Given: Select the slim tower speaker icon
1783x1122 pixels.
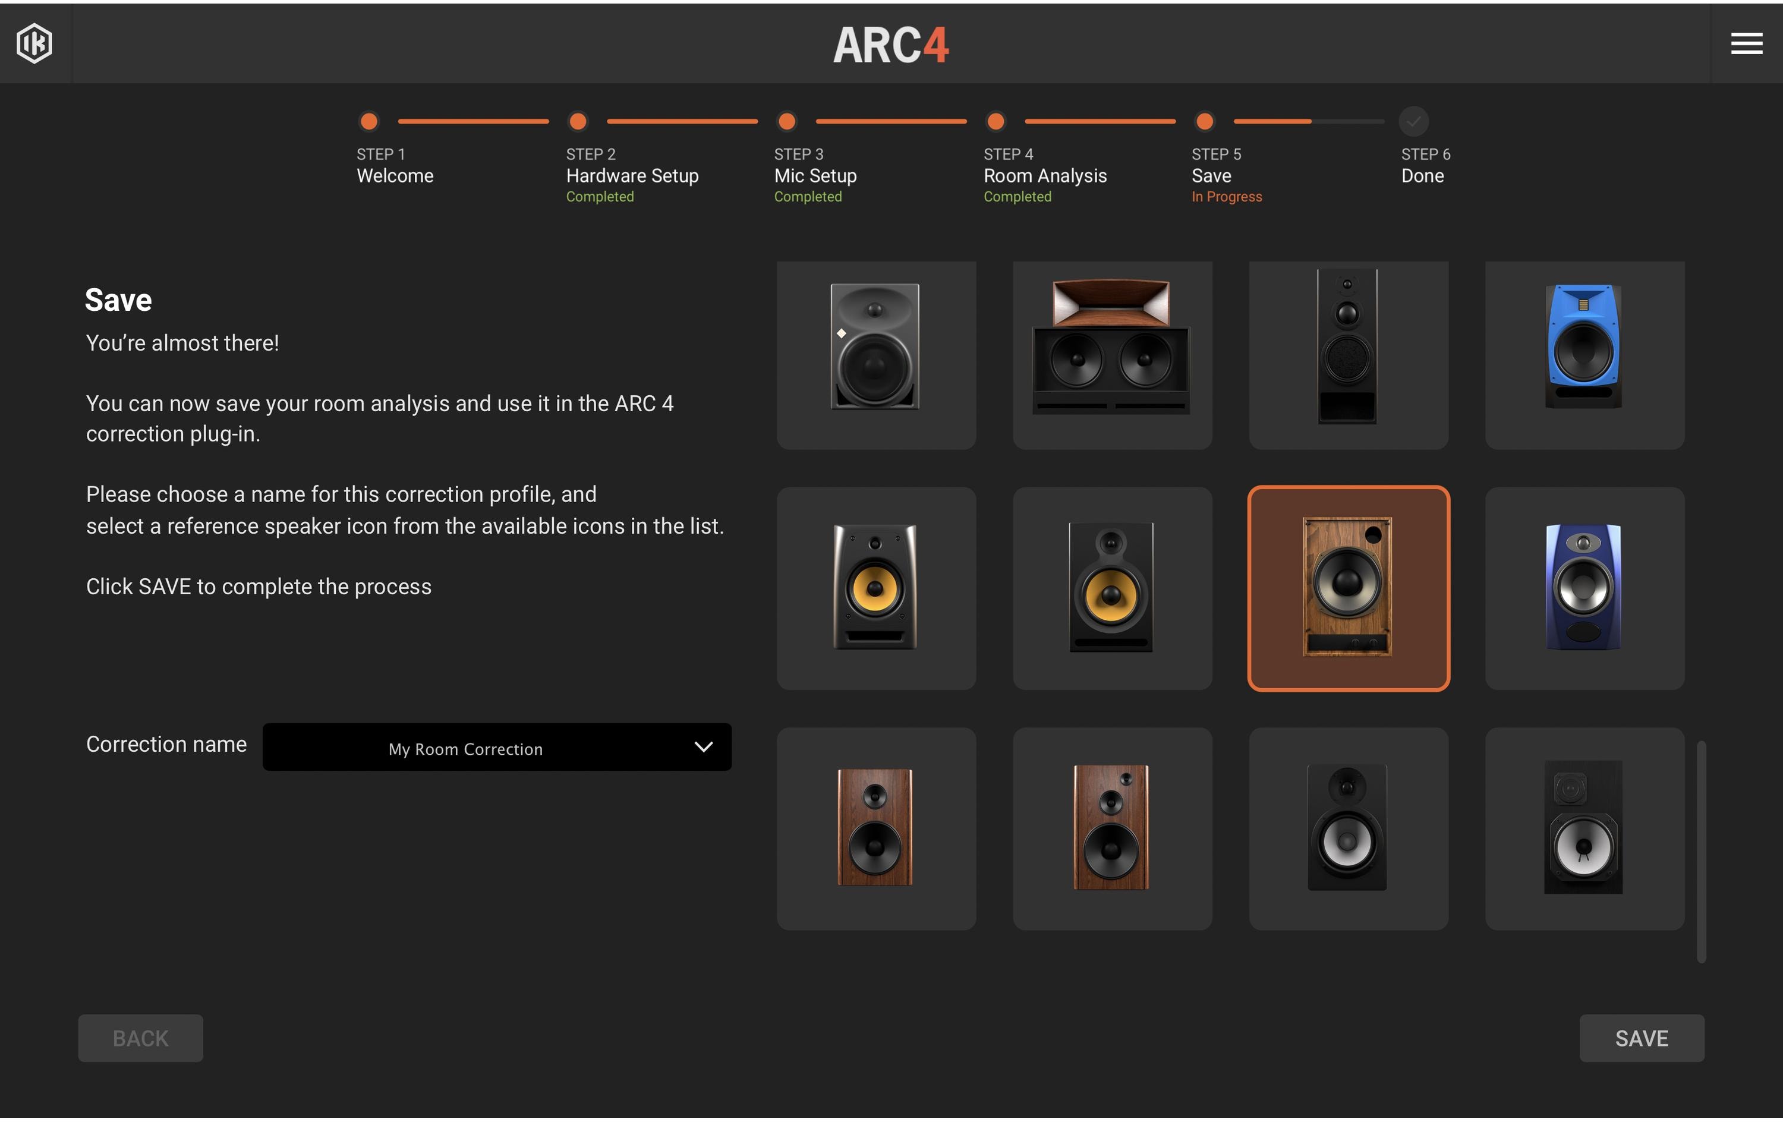Looking at the screenshot, I should [1347, 354].
